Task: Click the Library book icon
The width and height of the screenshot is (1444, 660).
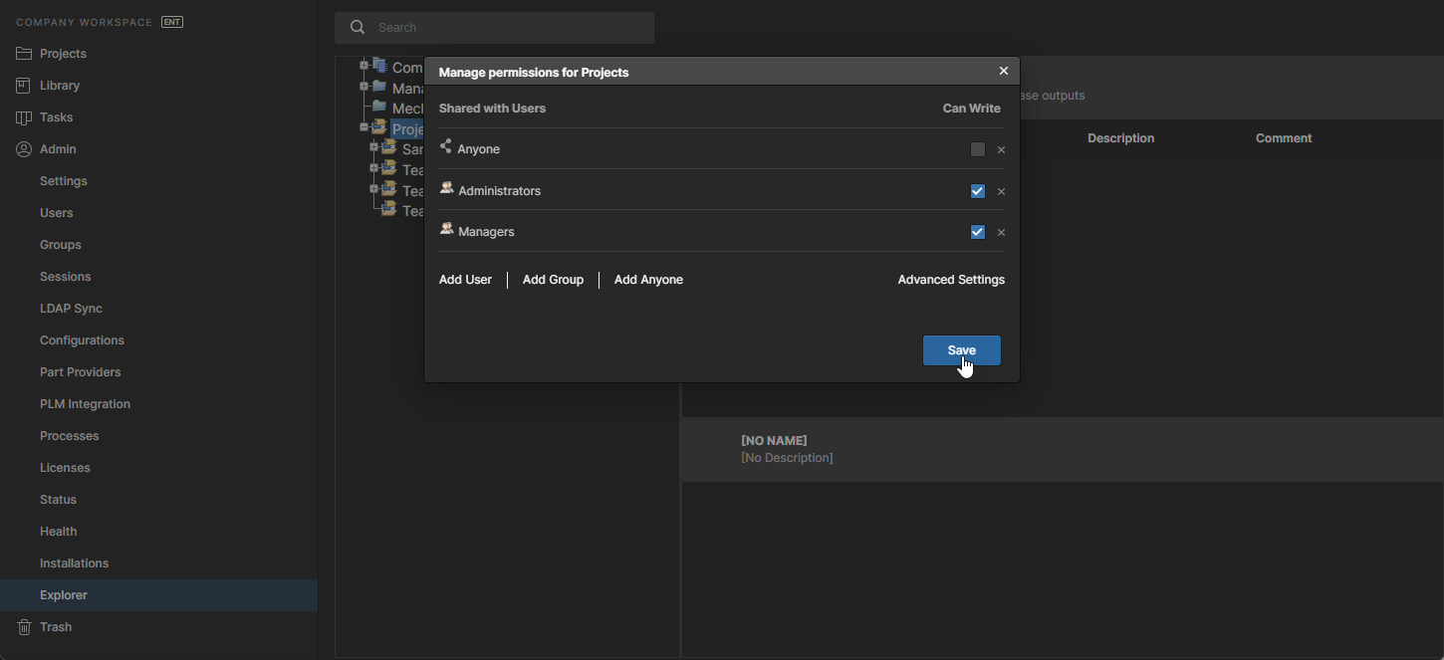Action: point(24,86)
